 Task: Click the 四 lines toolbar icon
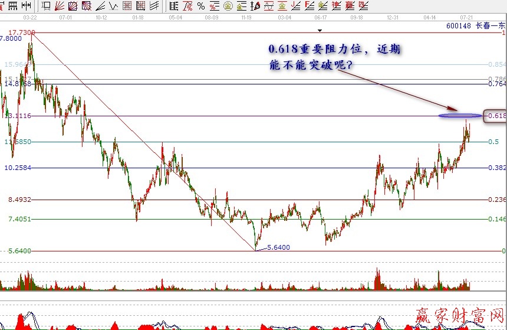363,6
